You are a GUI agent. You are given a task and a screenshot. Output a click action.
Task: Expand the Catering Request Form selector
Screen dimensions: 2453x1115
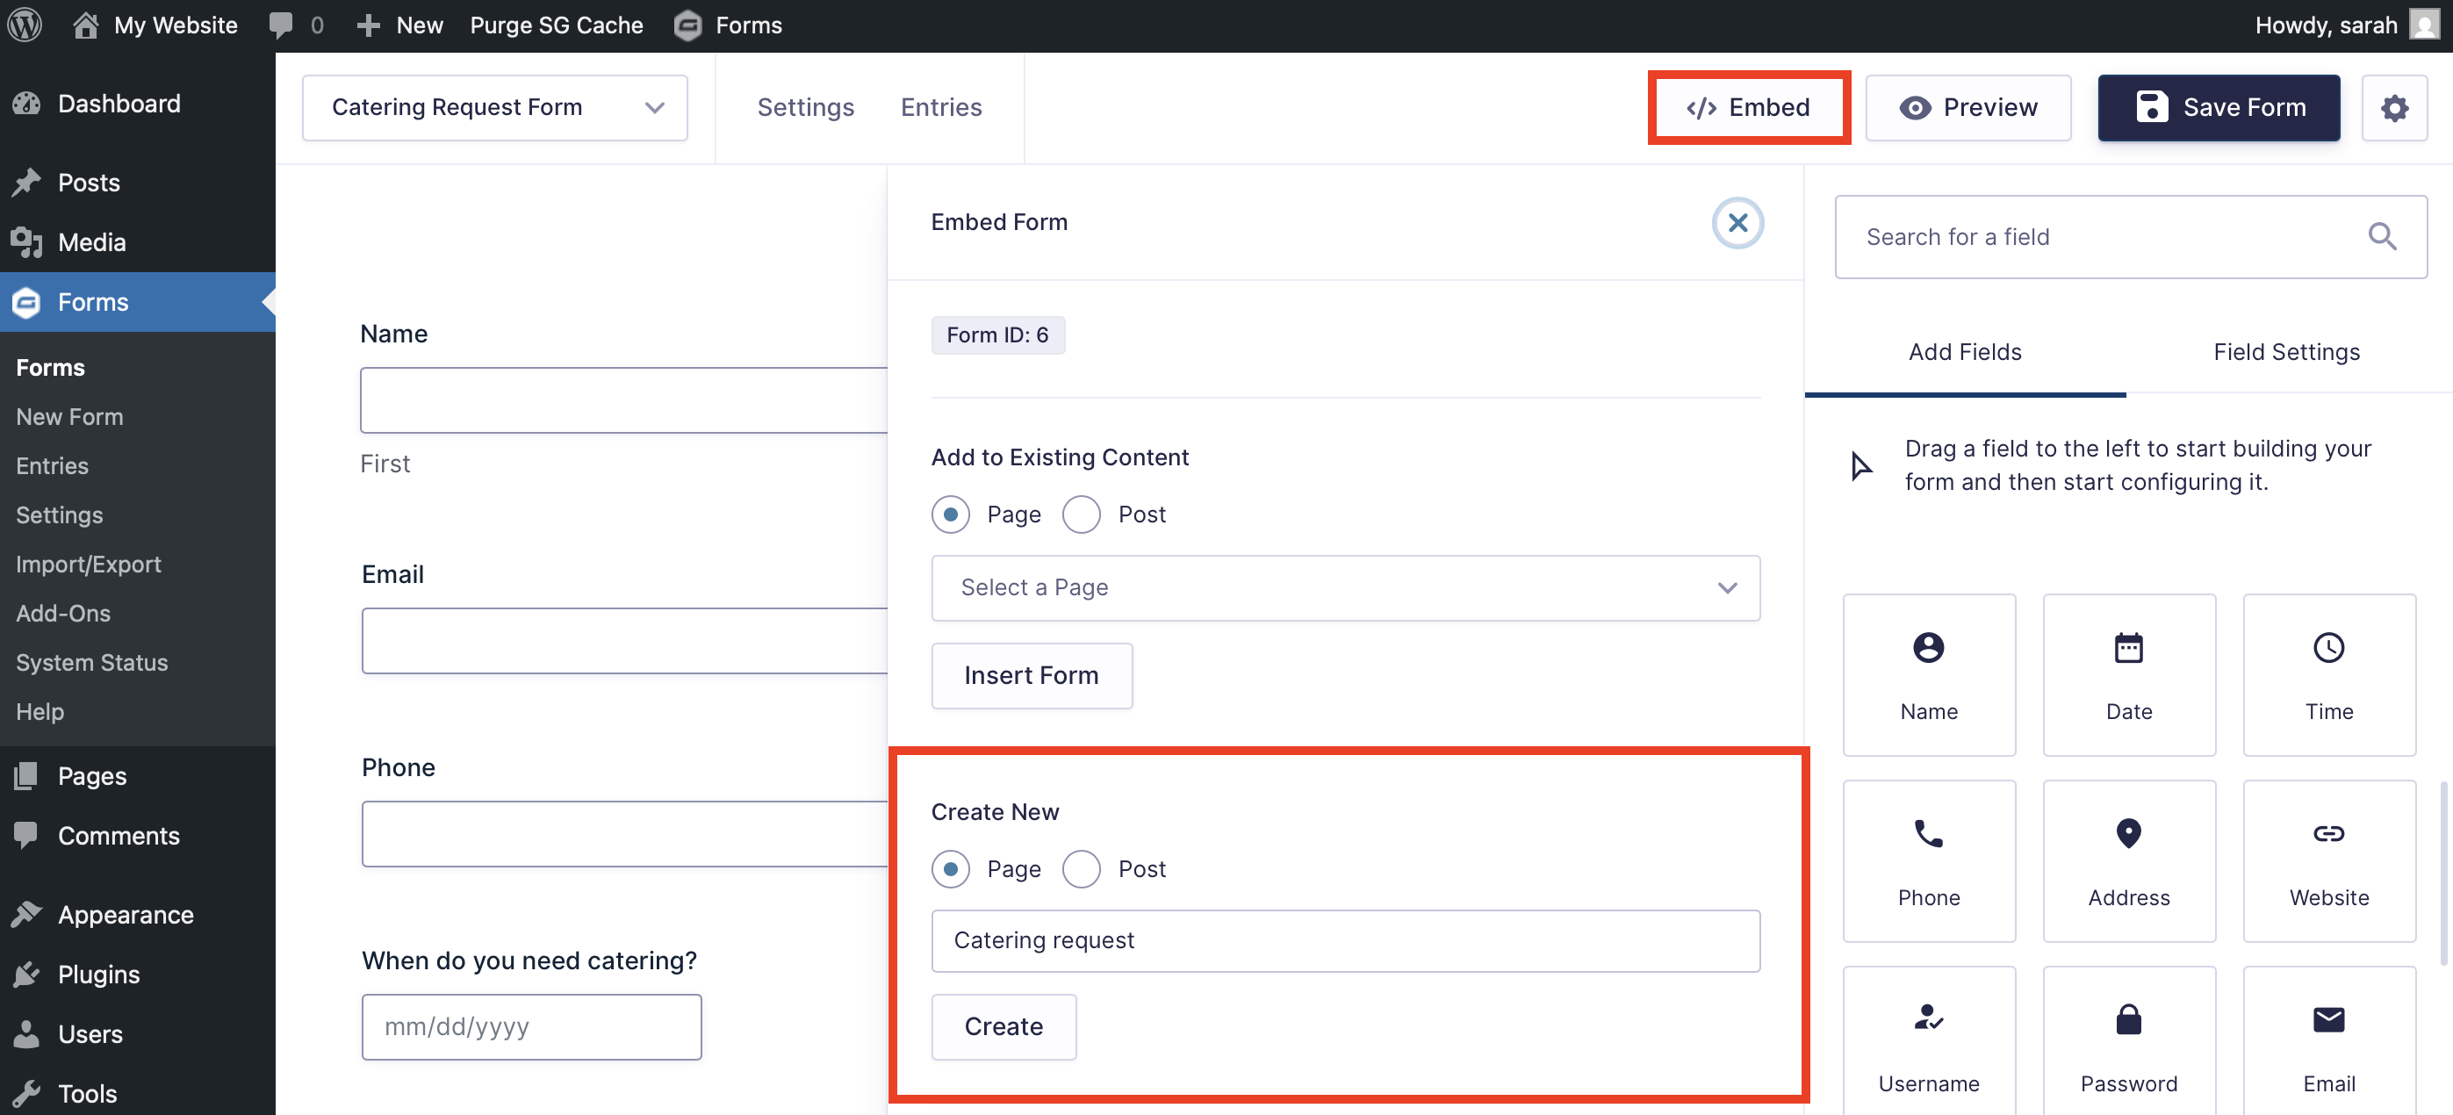tap(654, 108)
